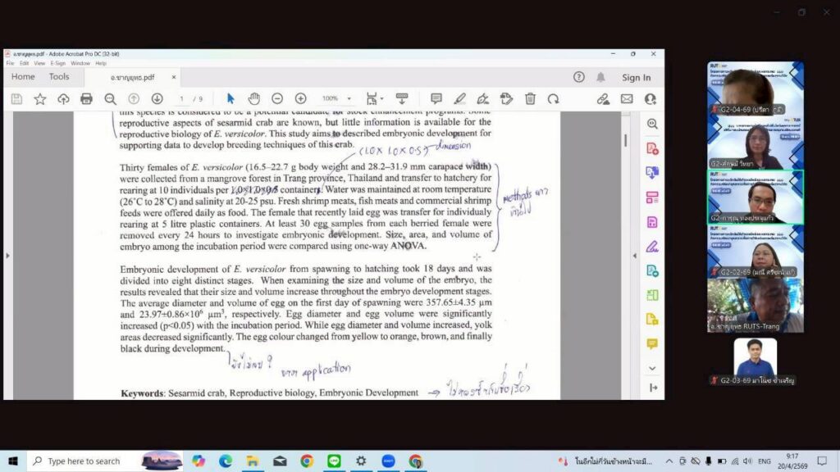This screenshot has width=840, height=472.
Task: Go to the Home view
Action: (x=23, y=77)
